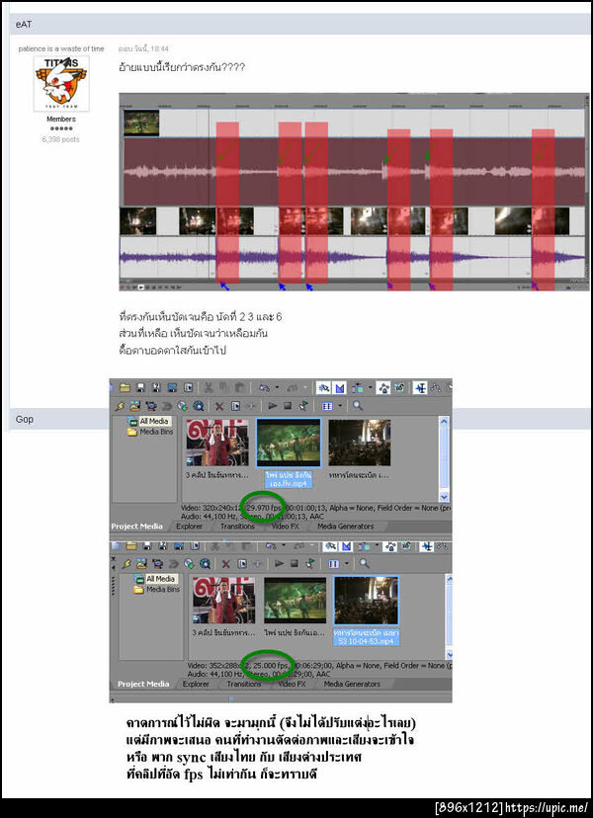Click lightning Remove Unused Media, 29.970 fps panel
The image size is (593, 818).
(119, 406)
